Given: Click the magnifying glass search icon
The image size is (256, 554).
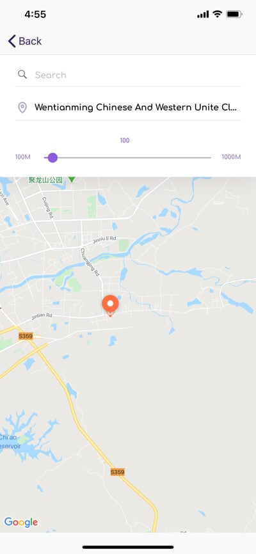Looking at the screenshot, I should coord(22,75).
